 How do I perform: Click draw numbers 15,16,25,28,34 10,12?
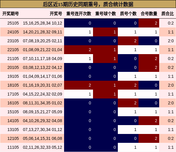(43, 23)
